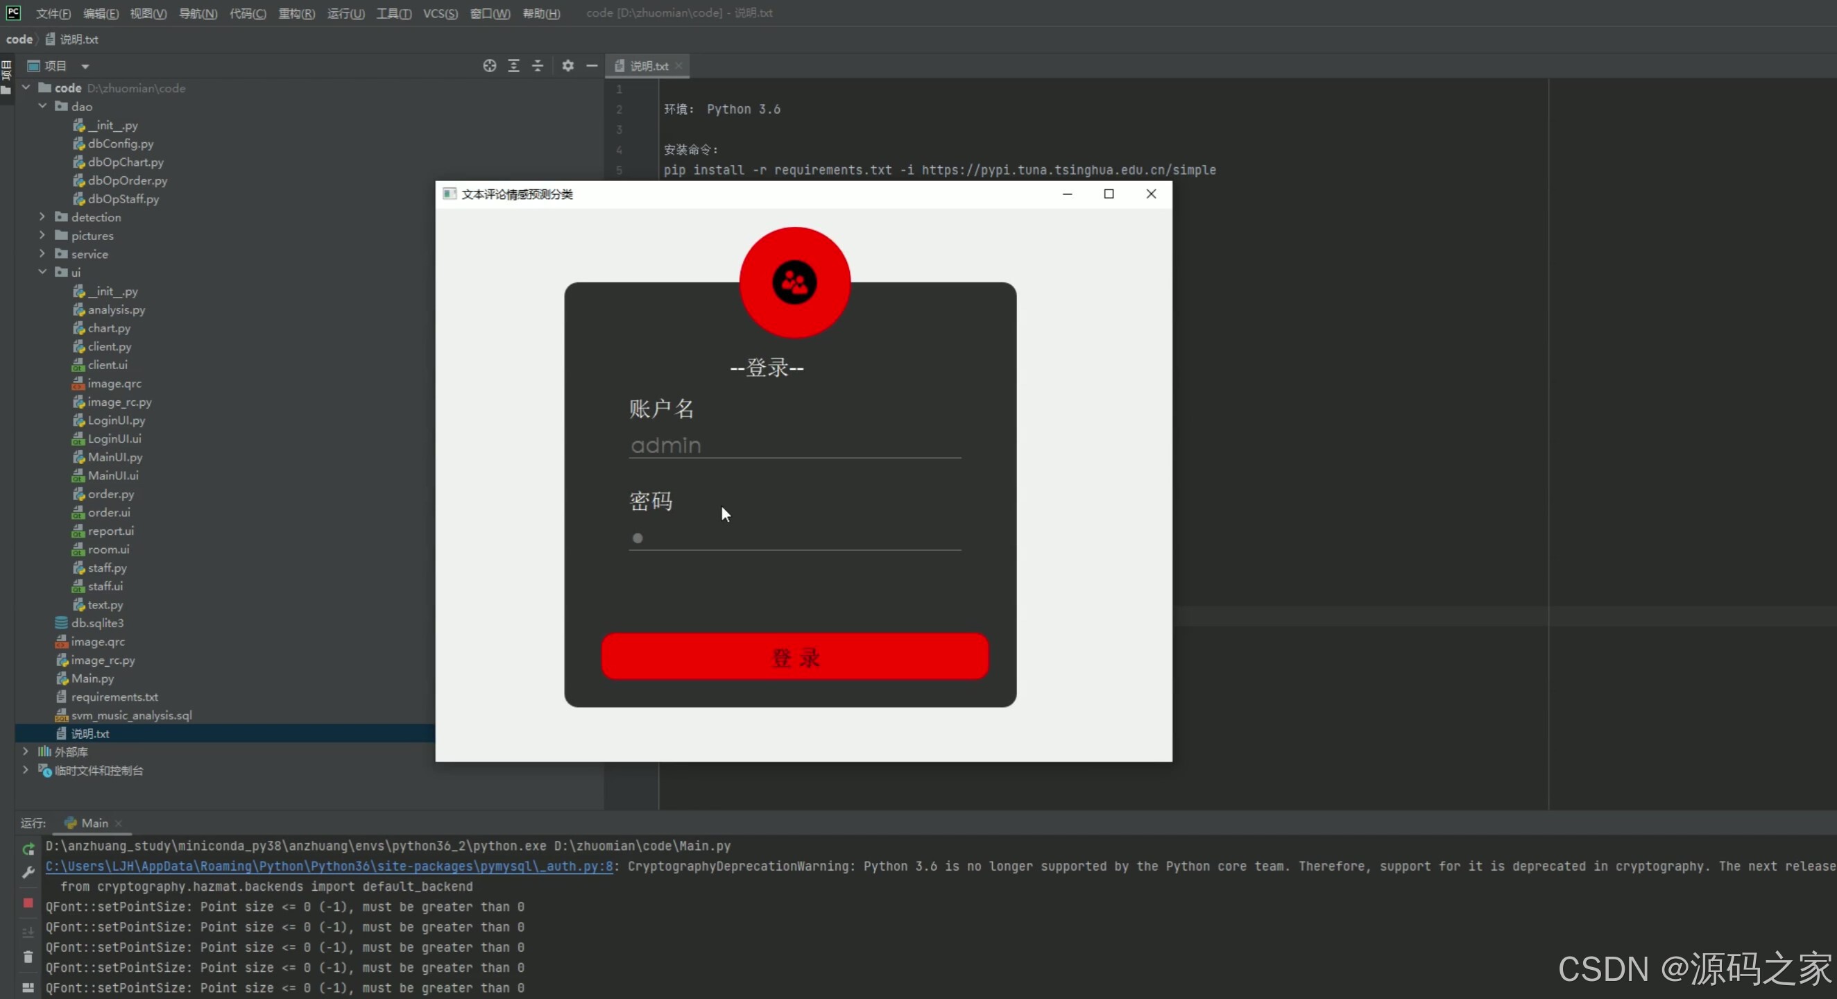The image size is (1837, 999).
Task: Open the 代码(C) menu
Action: (248, 13)
